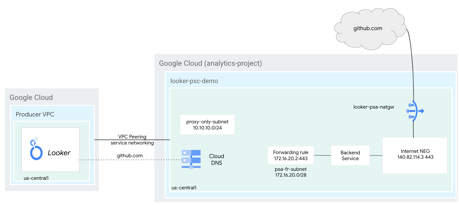This screenshot has height=205, width=459.
Task: Click the github.com cloud shape
Action: click(x=368, y=28)
